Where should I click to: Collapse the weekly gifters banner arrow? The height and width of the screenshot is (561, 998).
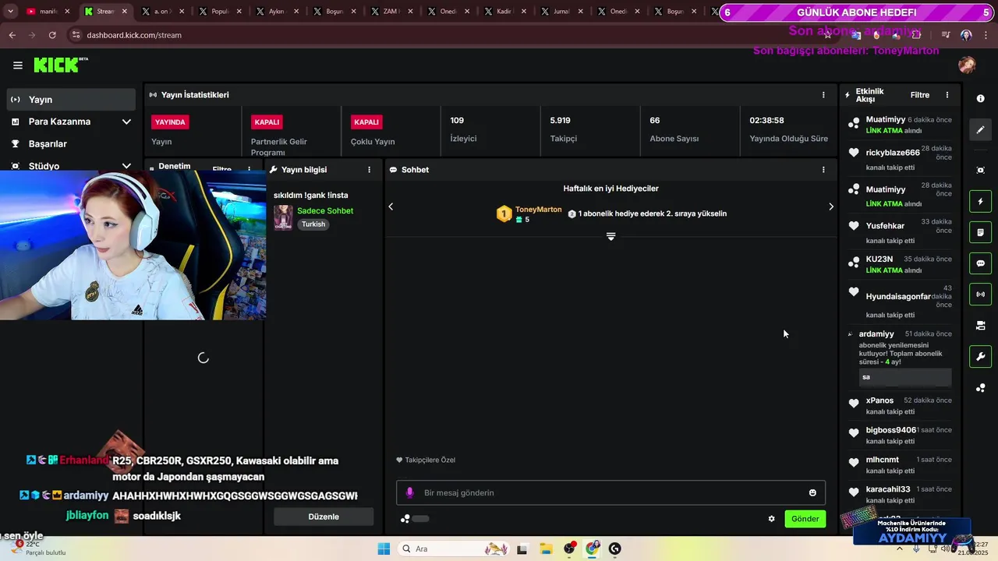click(x=610, y=236)
